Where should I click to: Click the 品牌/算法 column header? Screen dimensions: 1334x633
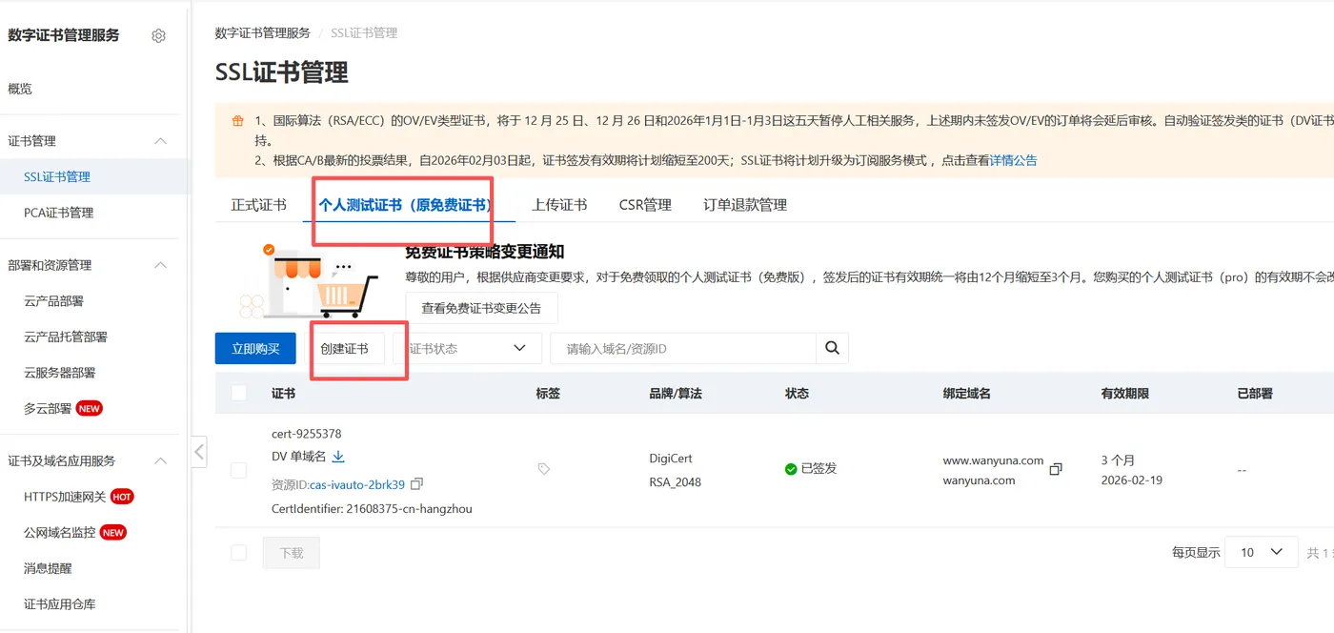[x=676, y=394]
